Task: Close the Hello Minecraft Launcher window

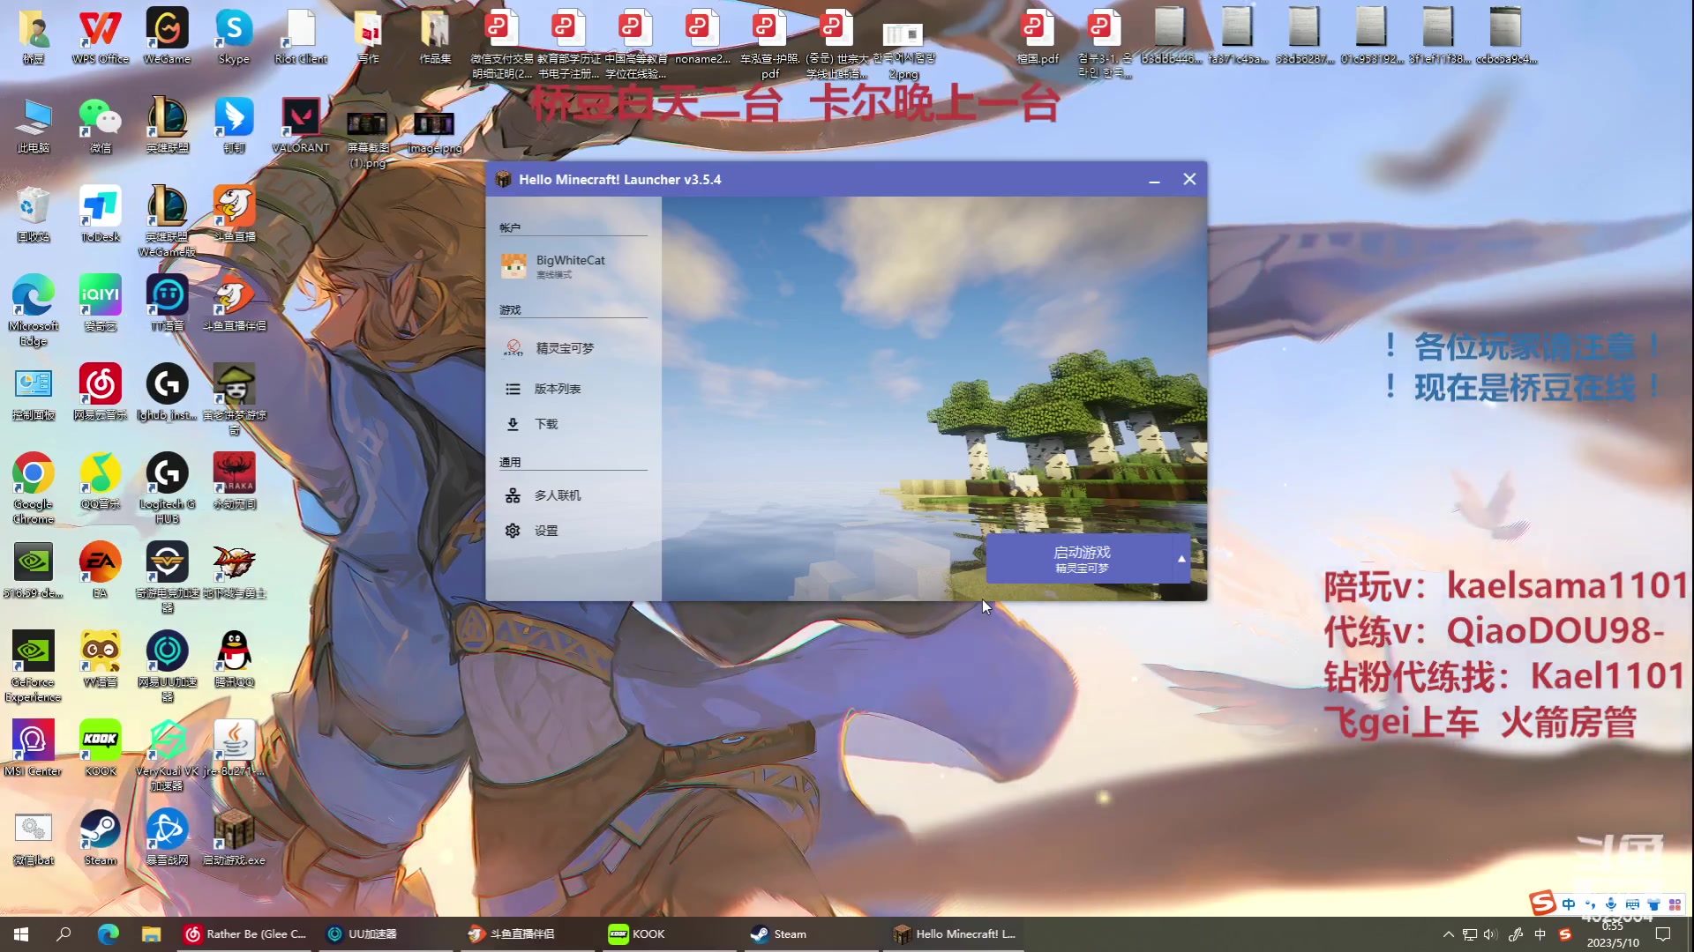Action: [1189, 180]
